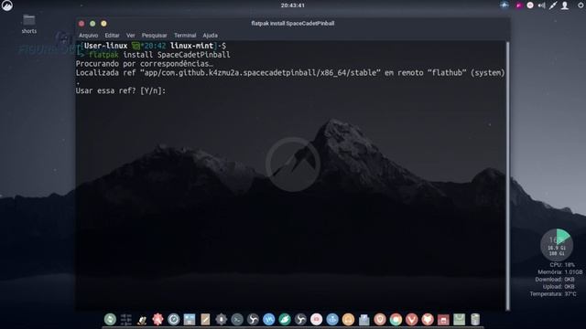Open the red gear-shaped dock icon

click(157, 319)
